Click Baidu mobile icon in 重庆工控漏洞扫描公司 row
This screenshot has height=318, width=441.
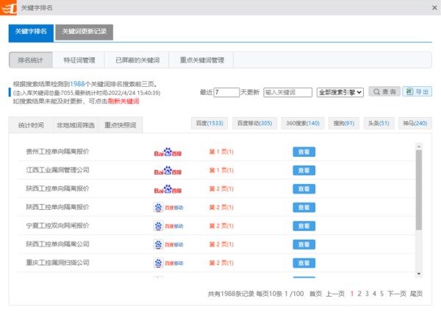(158, 263)
